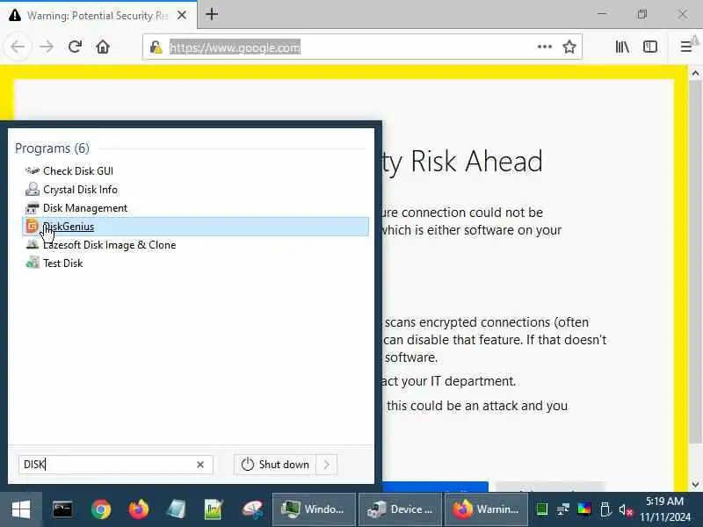Expand the Shut down options arrow
This screenshot has width=703, height=527.
pyautogui.click(x=326, y=465)
